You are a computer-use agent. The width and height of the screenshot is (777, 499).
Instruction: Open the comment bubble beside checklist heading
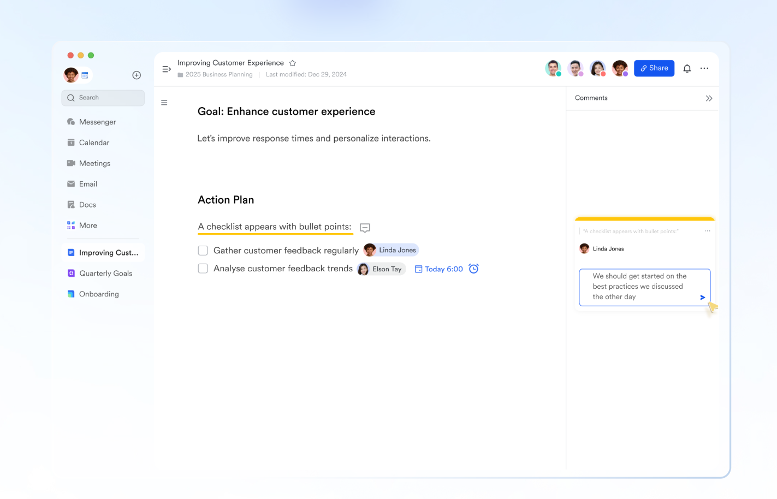pos(365,228)
